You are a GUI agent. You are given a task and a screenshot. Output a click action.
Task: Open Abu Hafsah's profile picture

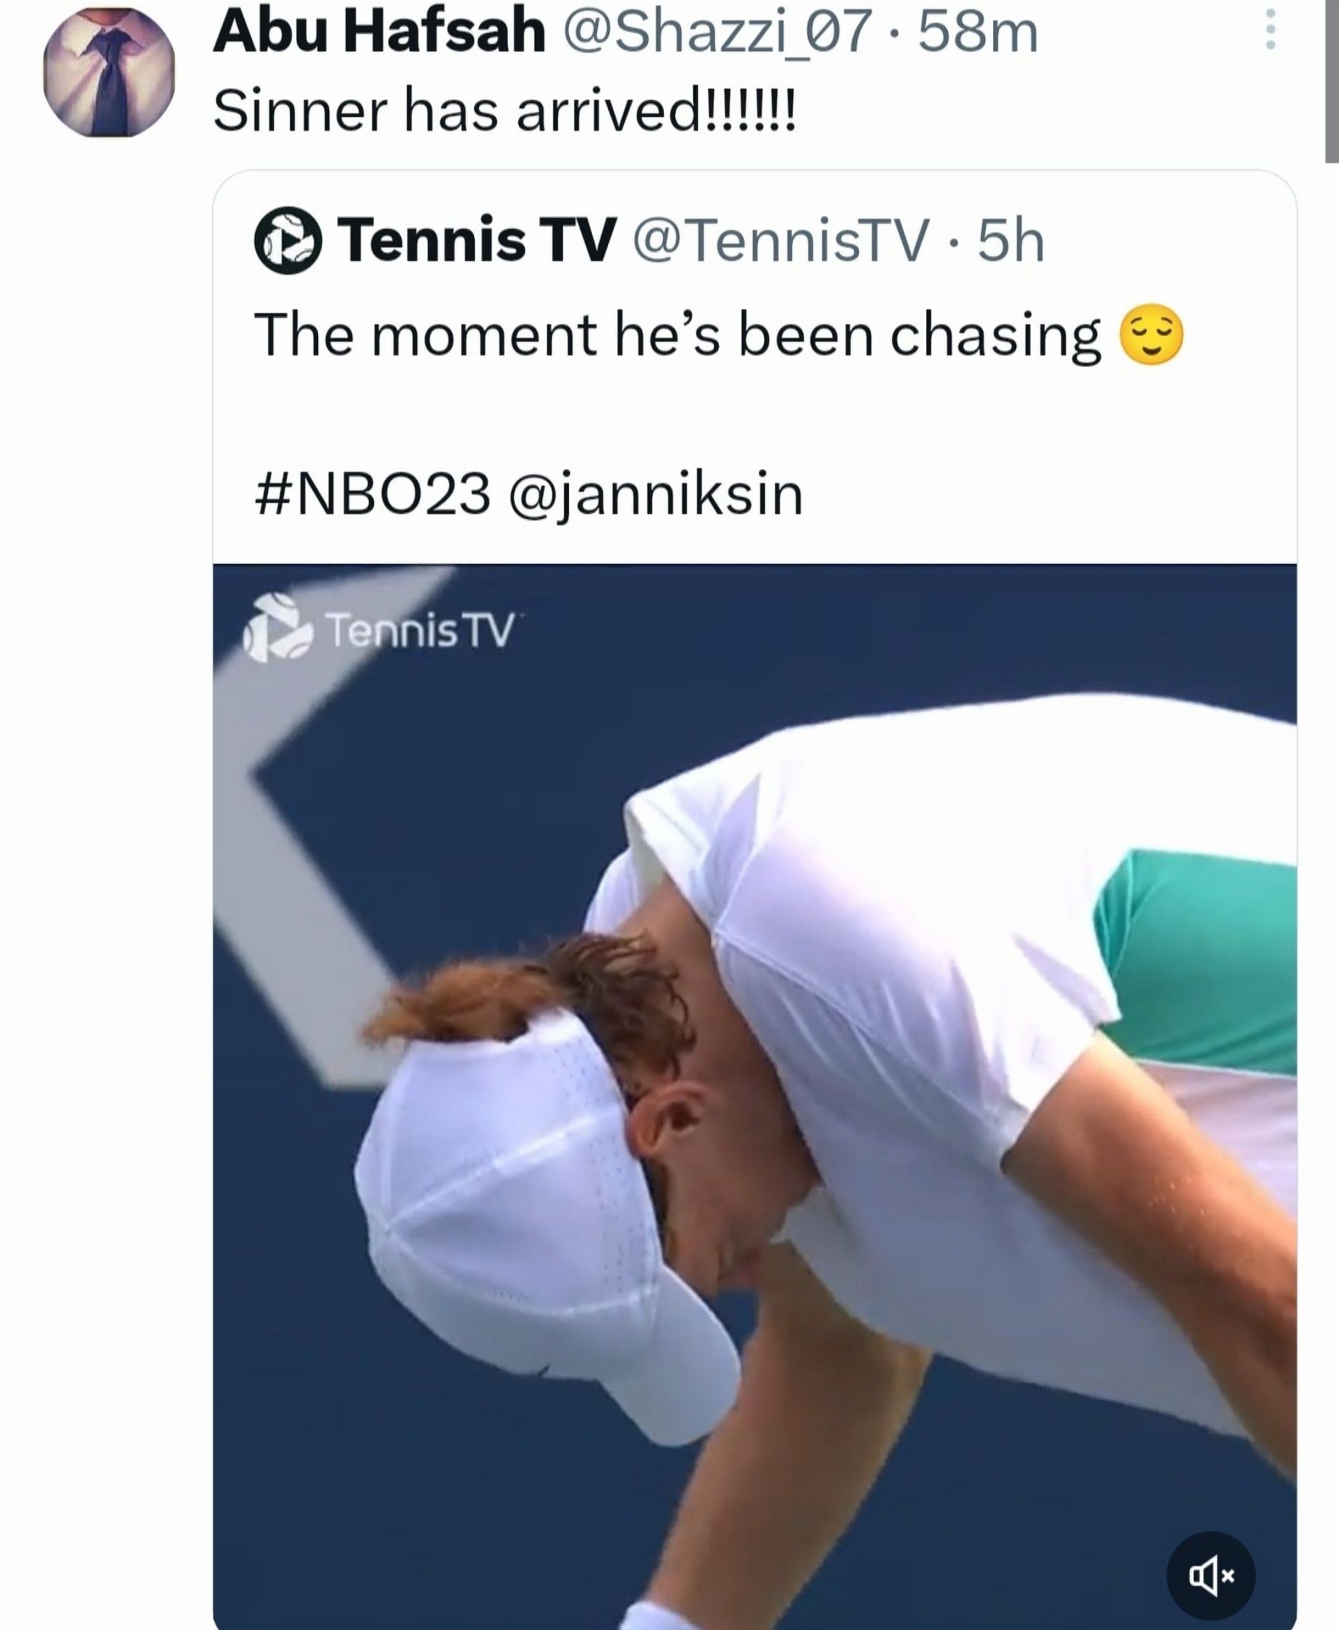click(x=109, y=72)
